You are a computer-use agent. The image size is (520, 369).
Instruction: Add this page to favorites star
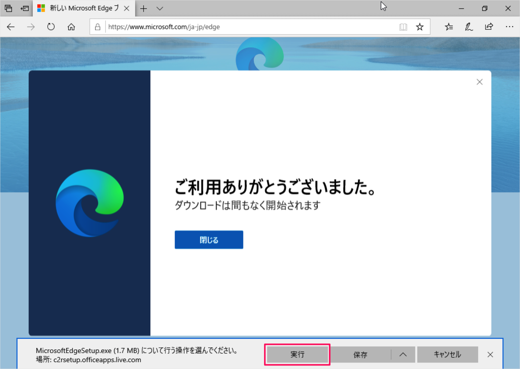click(x=420, y=27)
